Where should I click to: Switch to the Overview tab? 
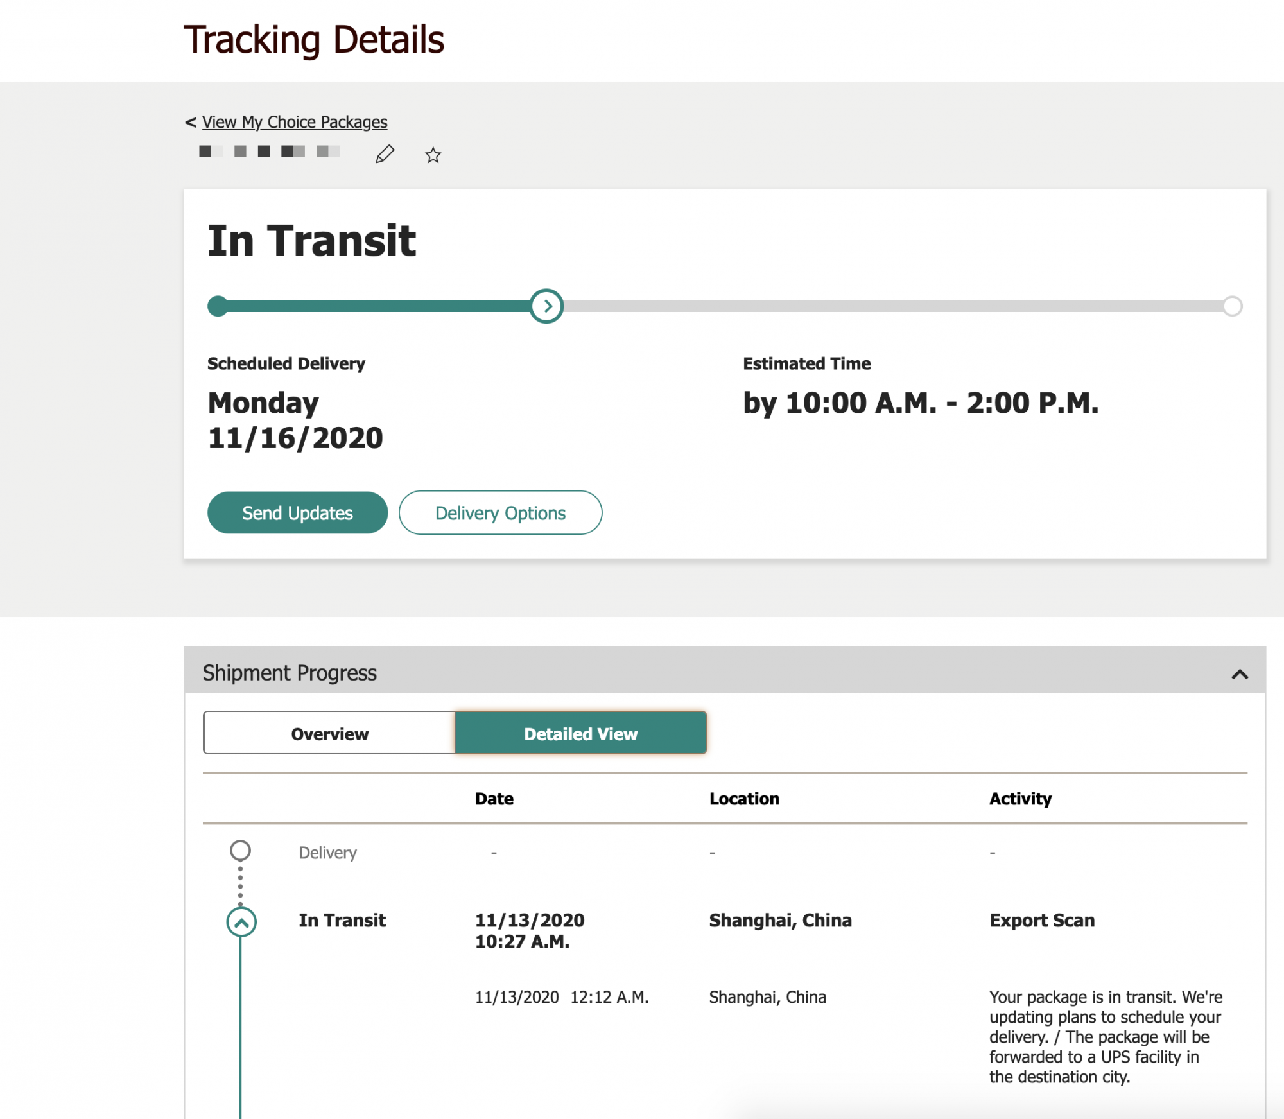329,733
